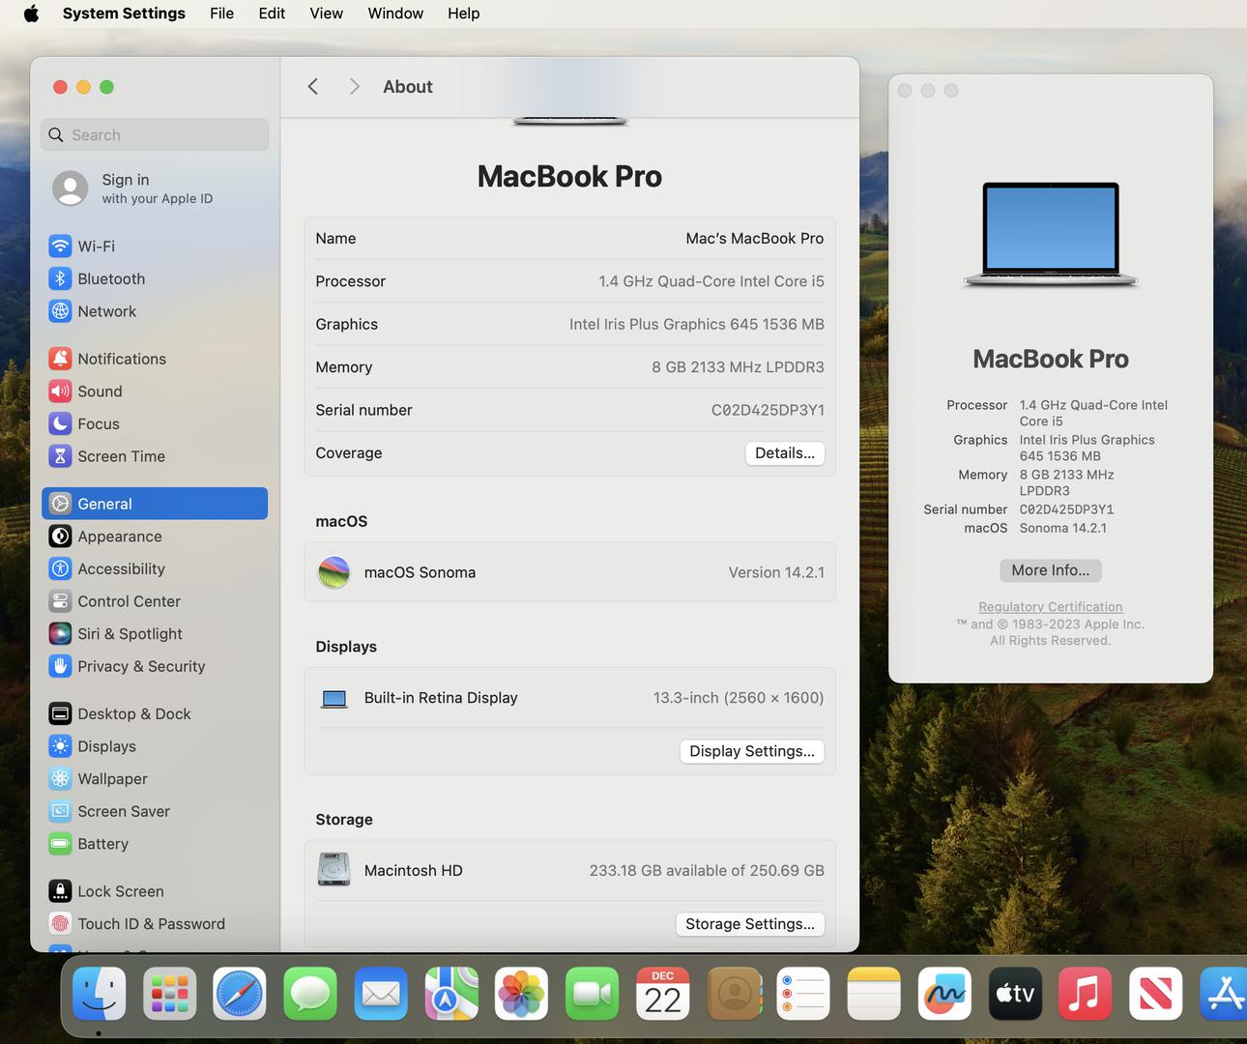1247x1044 pixels.
Task: Open the Edit menu
Action: click(x=272, y=14)
